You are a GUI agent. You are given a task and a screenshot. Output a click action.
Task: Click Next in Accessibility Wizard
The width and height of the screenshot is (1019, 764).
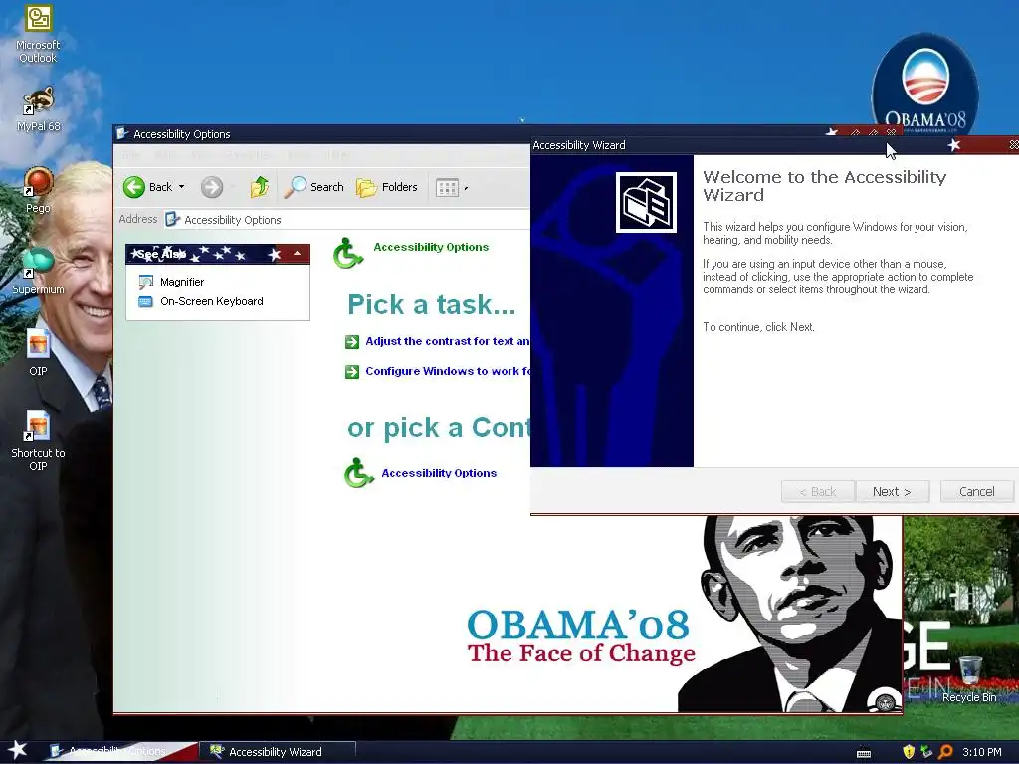pyautogui.click(x=893, y=491)
